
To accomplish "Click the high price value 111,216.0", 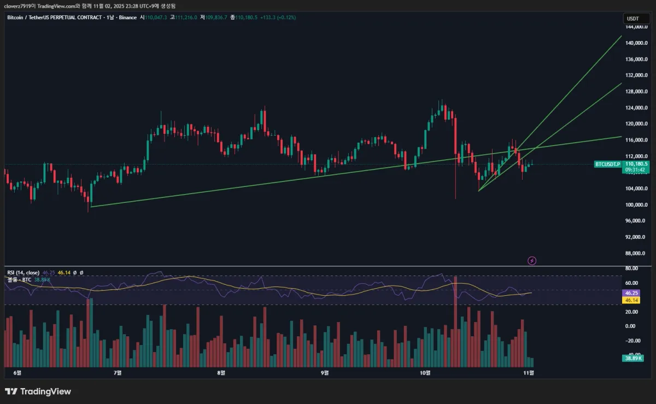I will [x=186, y=17].
